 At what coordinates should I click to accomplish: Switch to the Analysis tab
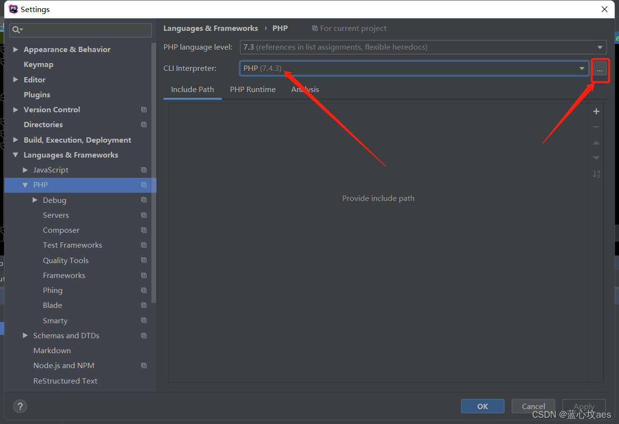[305, 90]
